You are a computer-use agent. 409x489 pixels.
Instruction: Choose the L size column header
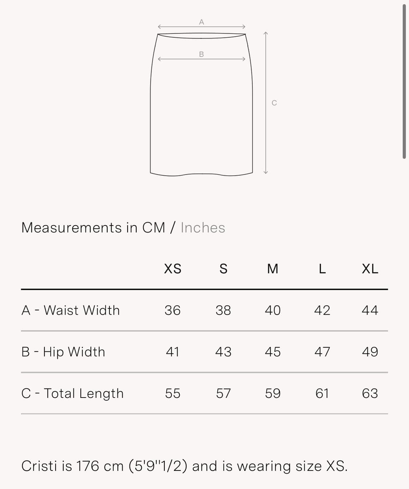point(322,269)
